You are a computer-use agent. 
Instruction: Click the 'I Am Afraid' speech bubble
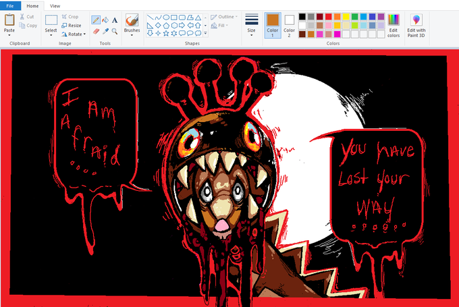click(x=97, y=133)
